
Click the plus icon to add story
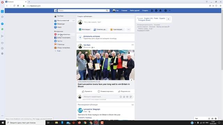pos(80,37)
